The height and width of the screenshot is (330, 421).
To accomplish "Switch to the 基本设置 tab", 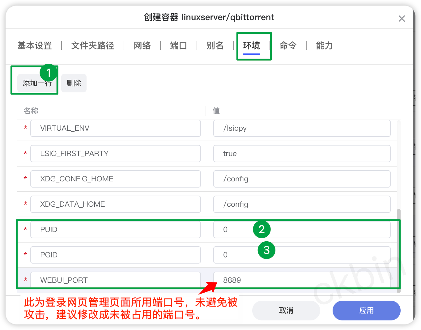I will click(35, 46).
